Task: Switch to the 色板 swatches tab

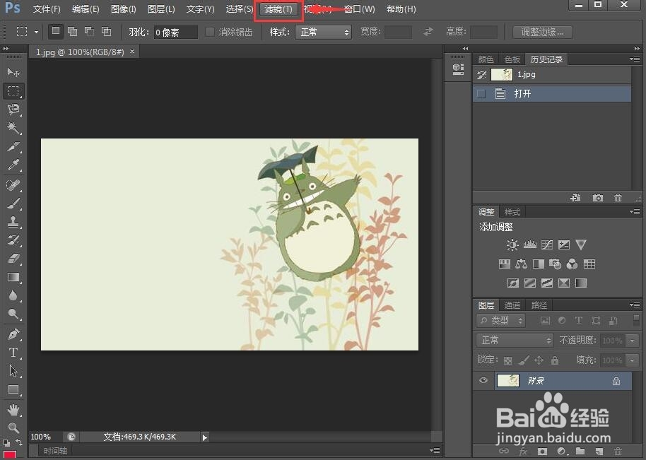Action: pyautogui.click(x=512, y=59)
